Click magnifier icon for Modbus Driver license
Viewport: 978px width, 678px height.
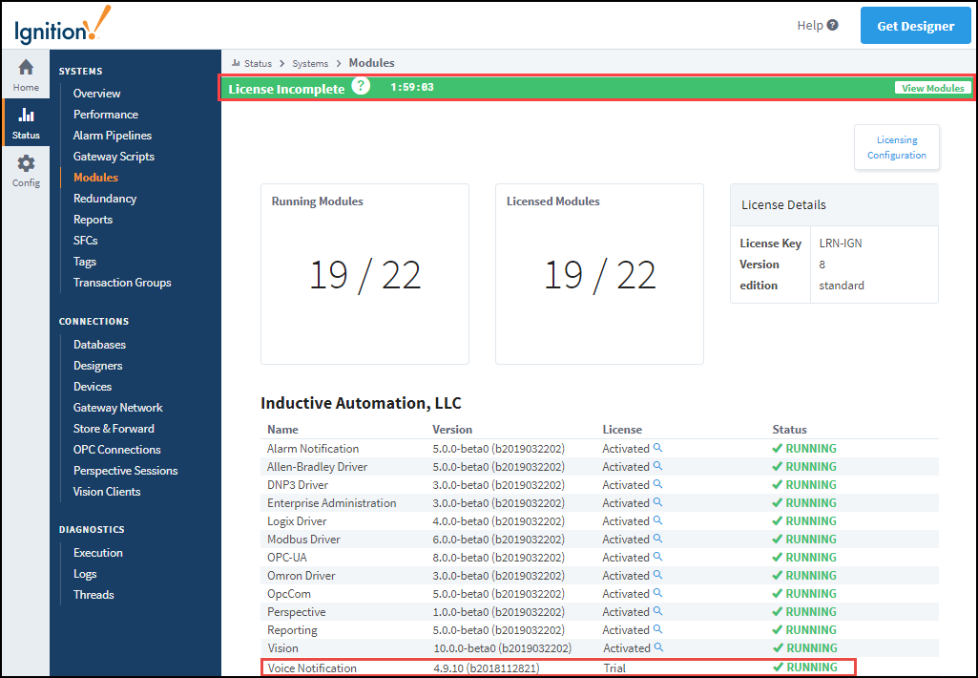[657, 539]
